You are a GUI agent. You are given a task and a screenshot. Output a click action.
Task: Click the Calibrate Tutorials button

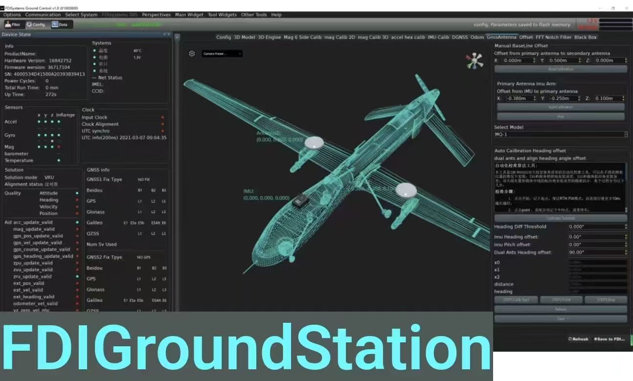(561, 218)
